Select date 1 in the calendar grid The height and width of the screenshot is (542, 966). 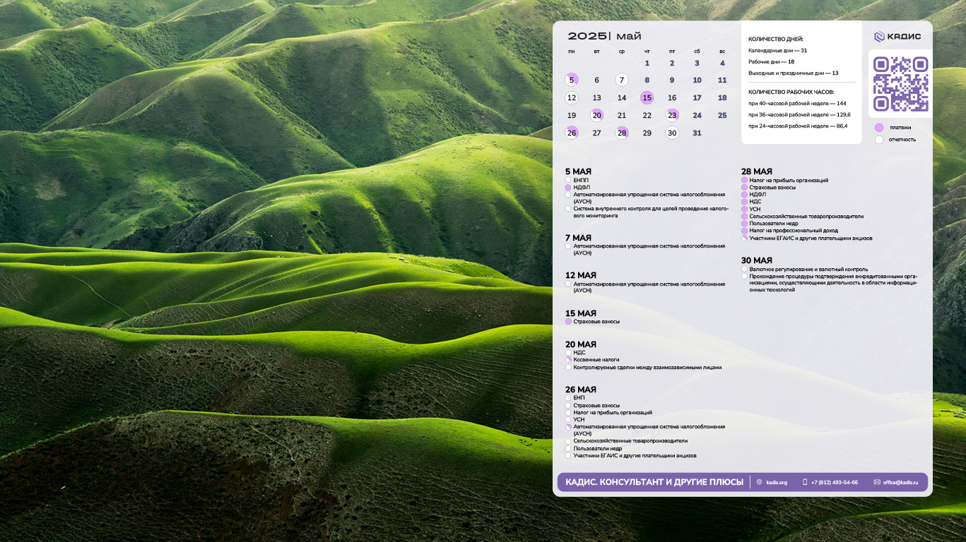click(x=647, y=63)
